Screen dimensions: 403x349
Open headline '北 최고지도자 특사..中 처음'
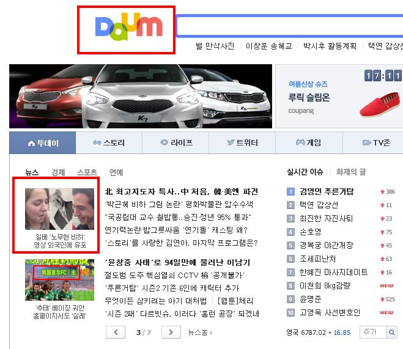(182, 191)
